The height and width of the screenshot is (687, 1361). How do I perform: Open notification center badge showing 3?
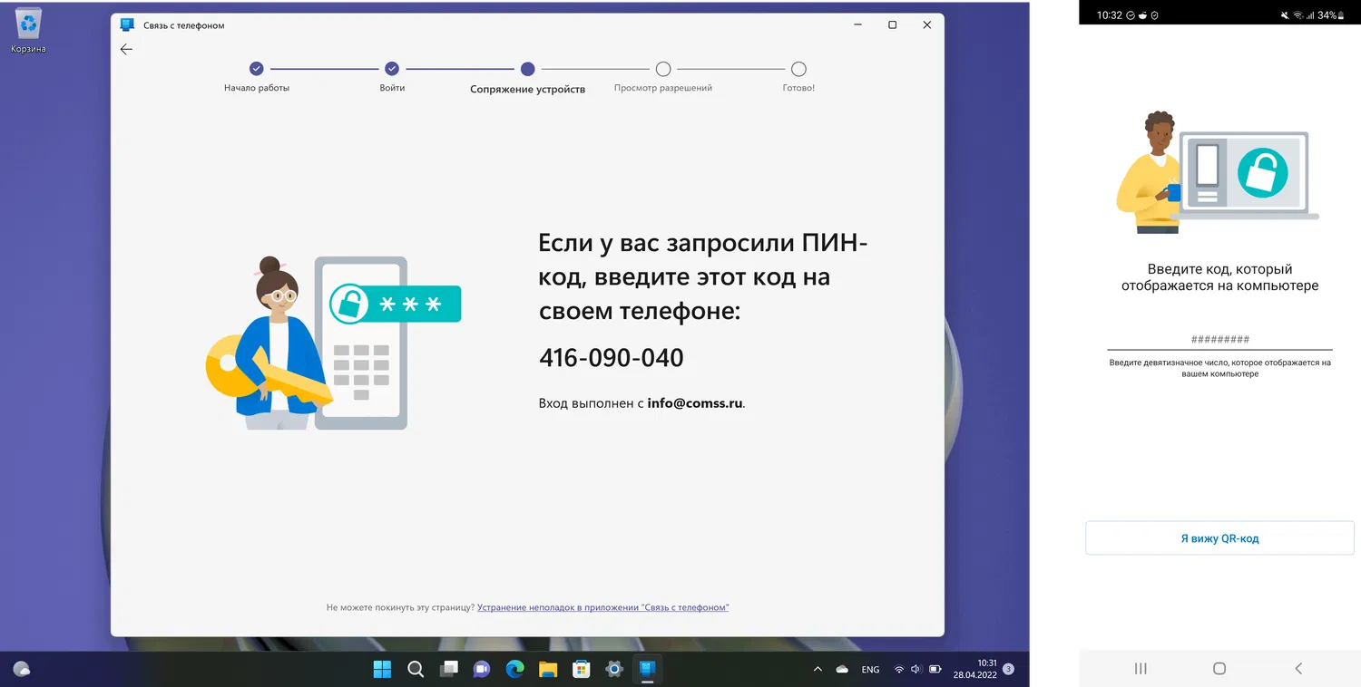1008,669
